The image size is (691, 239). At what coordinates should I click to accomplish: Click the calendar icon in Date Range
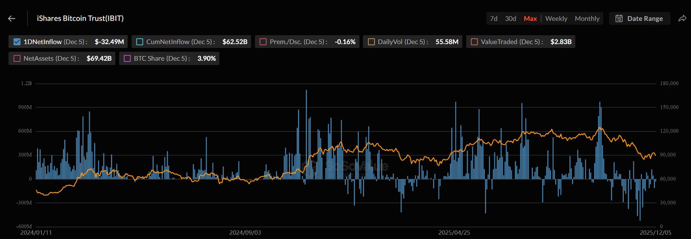point(619,19)
